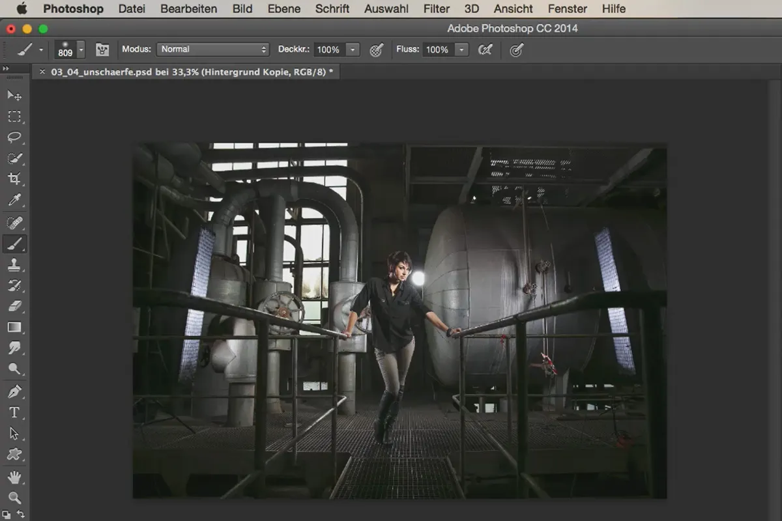This screenshot has width=782, height=521.
Task: Open the Datei menu
Action: coord(132,9)
